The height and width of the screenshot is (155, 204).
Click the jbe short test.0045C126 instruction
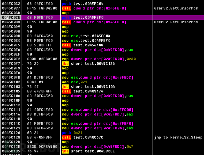coord(88,64)
